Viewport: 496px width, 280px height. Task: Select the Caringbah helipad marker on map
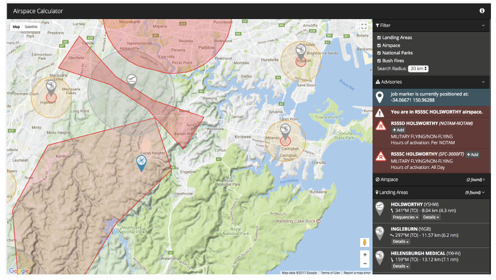coord(286,132)
